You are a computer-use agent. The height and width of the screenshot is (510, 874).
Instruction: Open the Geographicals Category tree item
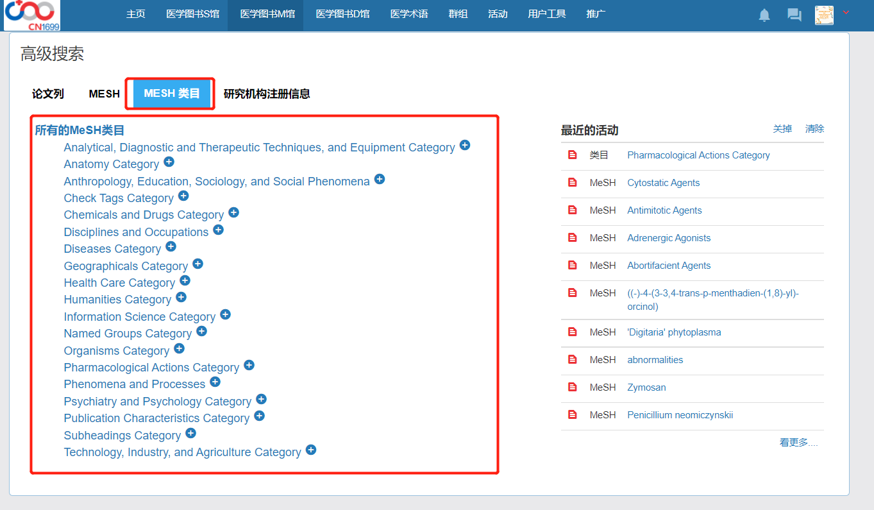pyautogui.click(x=126, y=266)
